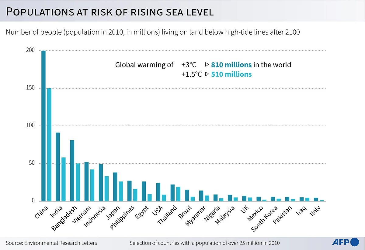Click the Italy axis label
The height and width of the screenshot is (250, 365).
316,211
